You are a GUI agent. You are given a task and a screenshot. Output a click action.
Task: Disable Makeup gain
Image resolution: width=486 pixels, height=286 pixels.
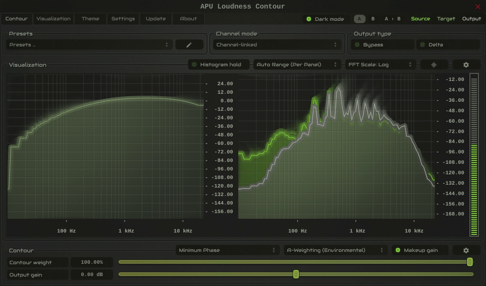(x=420, y=250)
